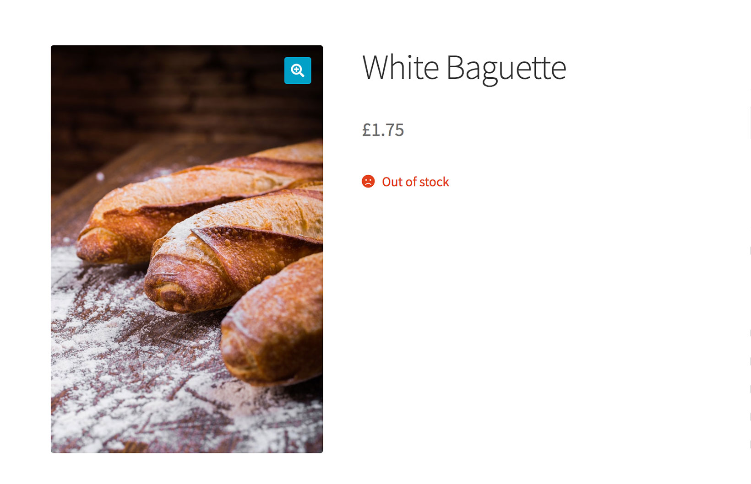Click the word "White" in the heading
The width and height of the screenshot is (751, 484).
pos(400,68)
